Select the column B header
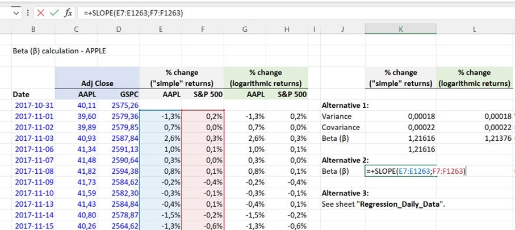515x230 pixels. tap(34, 29)
